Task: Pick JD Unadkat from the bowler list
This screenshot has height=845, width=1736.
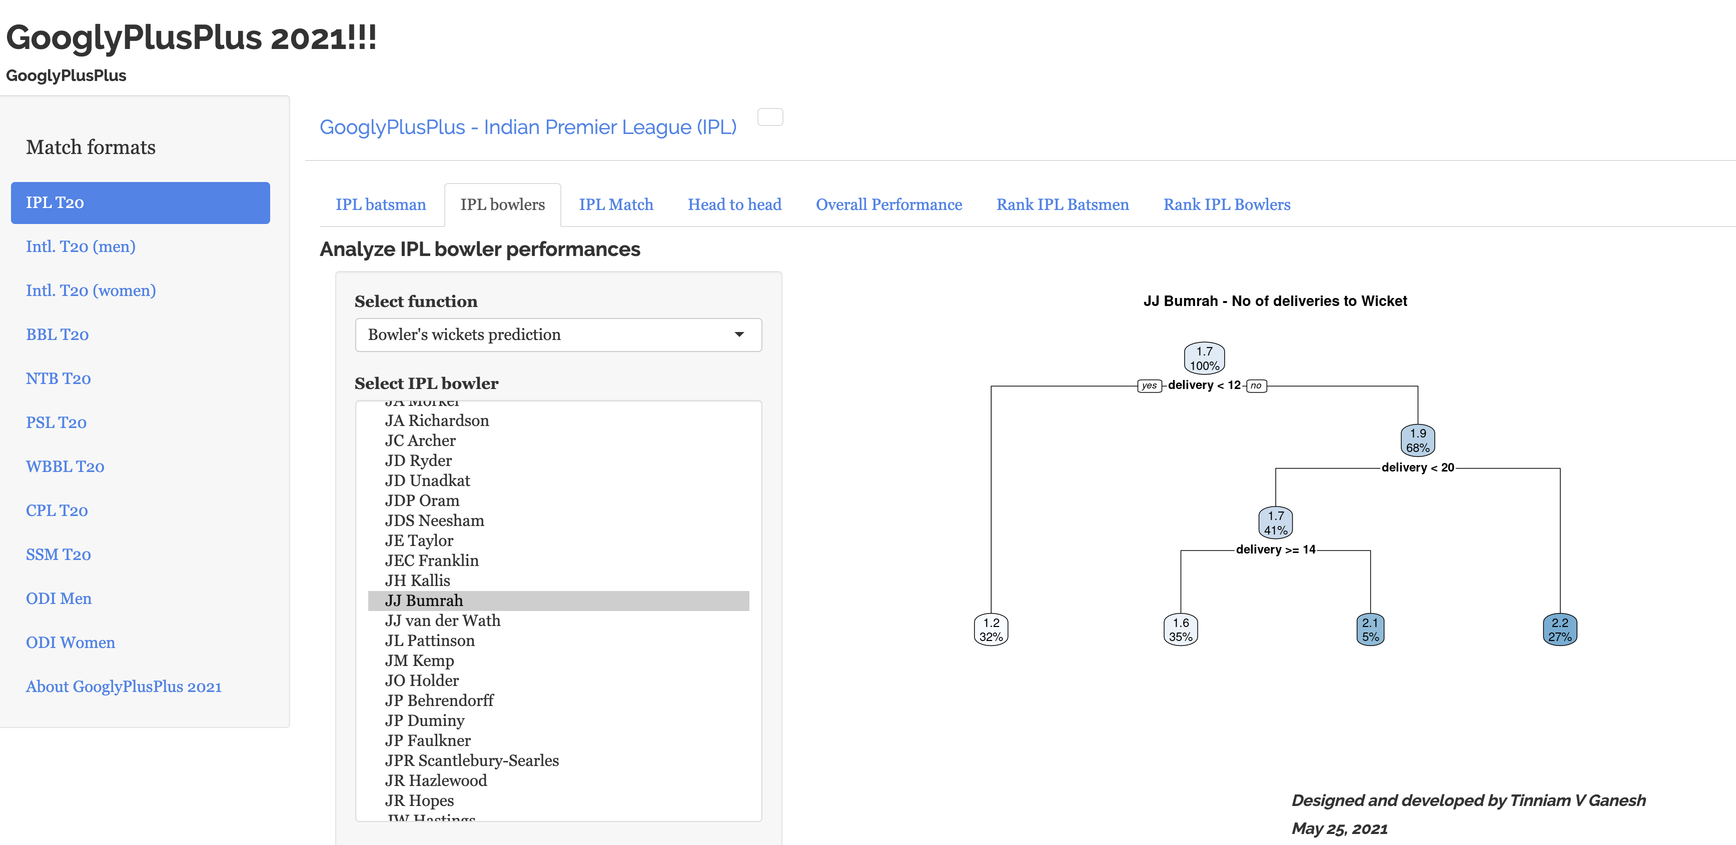Action: point(427,480)
